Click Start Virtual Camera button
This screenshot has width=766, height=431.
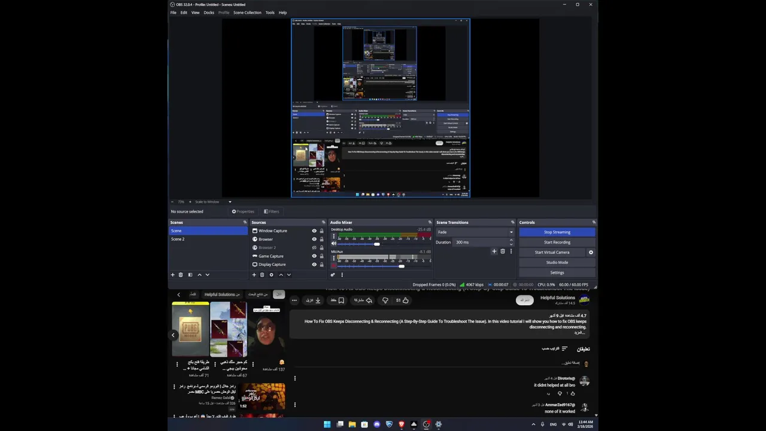552,253
